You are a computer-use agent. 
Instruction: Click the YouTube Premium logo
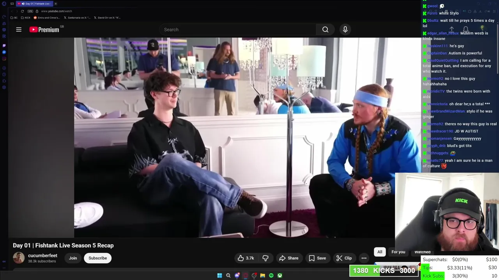tap(44, 30)
